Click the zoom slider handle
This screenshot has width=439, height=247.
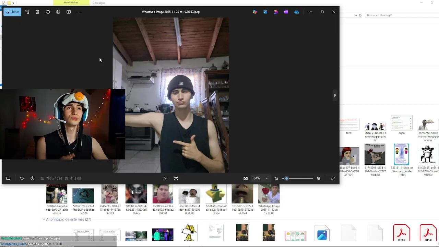coord(286,178)
